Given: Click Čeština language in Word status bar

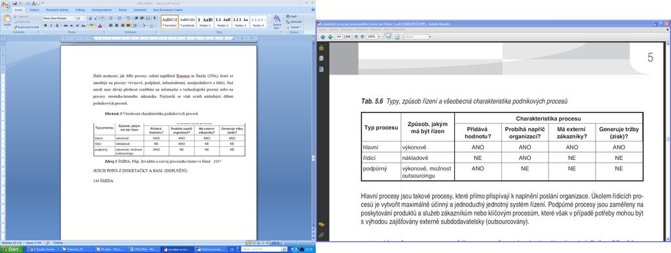Looking at the screenshot, I should click(x=58, y=243).
